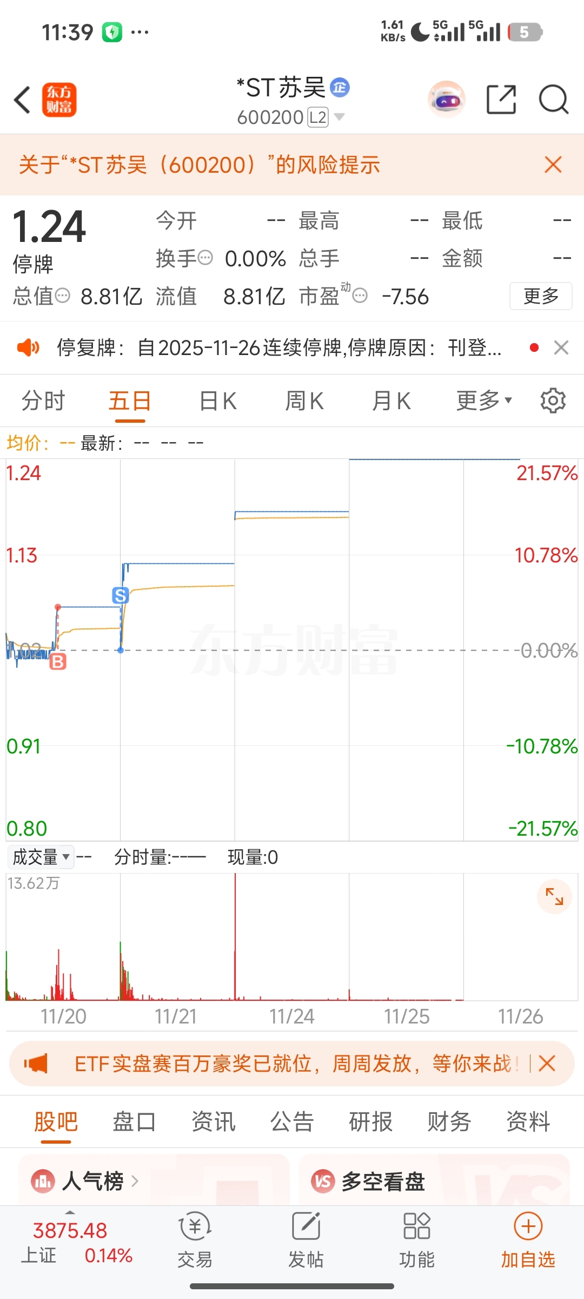
Task: Tap the 交易 trade icon
Action: (195, 1241)
